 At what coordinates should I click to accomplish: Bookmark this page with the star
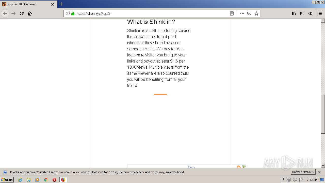[256, 13]
